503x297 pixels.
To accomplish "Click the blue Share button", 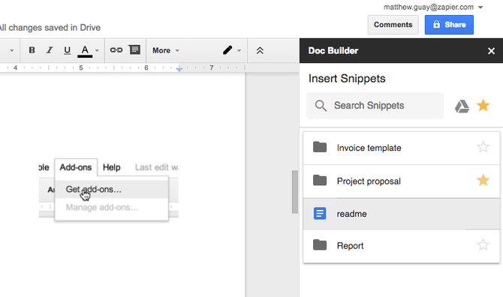I will 449,25.
